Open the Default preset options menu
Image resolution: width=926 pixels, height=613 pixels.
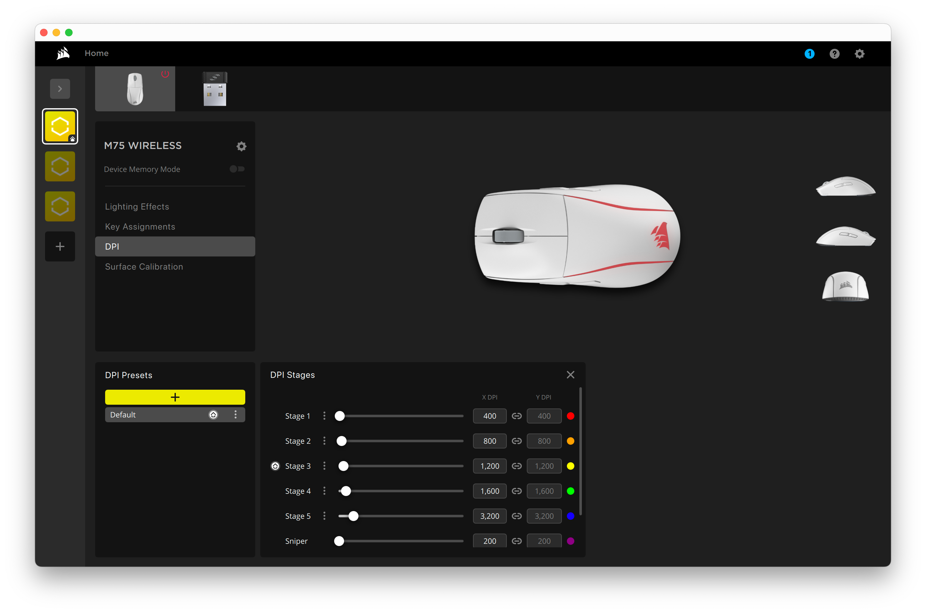tap(235, 414)
